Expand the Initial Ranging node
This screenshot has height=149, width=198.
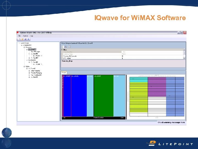pyautogui.click(x=29, y=71)
